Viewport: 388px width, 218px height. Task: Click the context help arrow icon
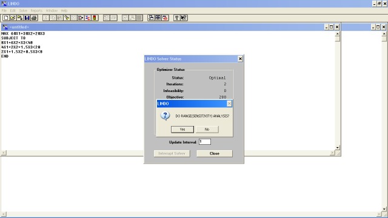coord(184,18)
